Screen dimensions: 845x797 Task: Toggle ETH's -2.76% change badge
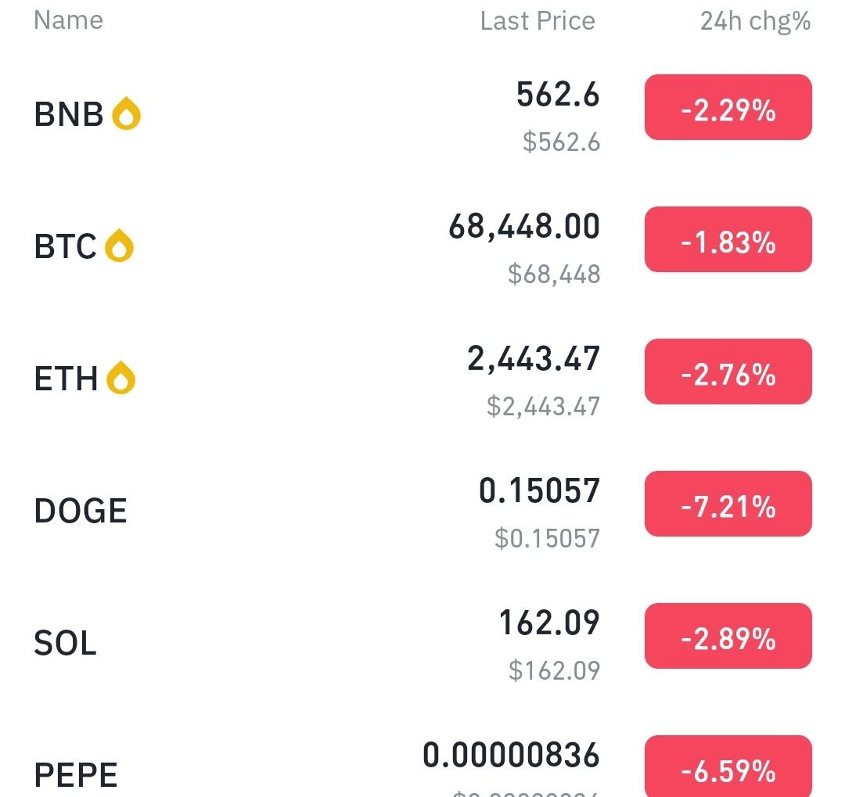point(728,372)
